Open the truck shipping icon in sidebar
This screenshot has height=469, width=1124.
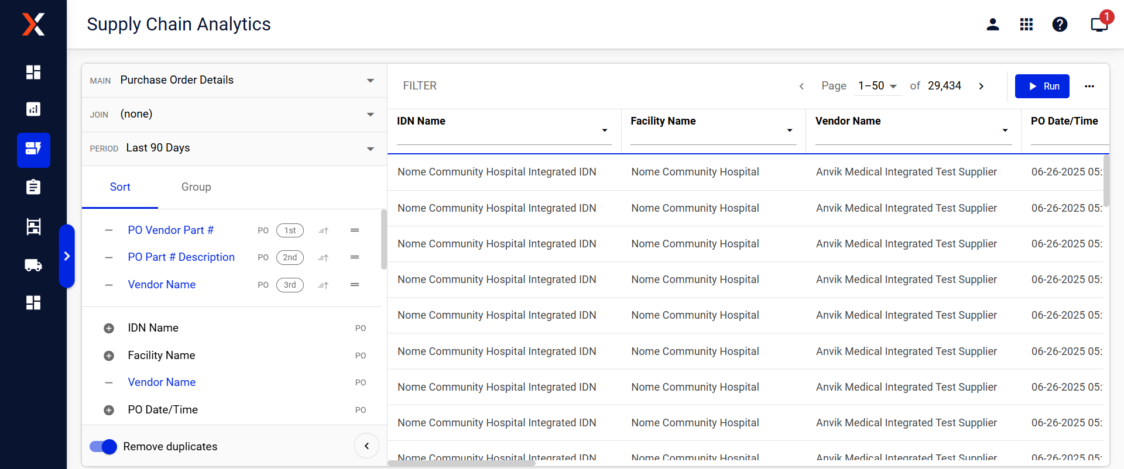click(33, 265)
